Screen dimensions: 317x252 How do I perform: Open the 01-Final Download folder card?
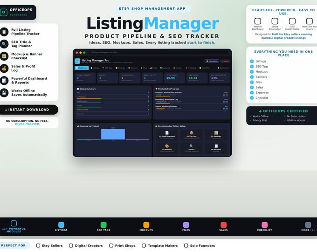pyautogui.click(x=167, y=135)
